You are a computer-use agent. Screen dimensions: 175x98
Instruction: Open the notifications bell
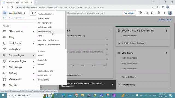click(152, 13)
